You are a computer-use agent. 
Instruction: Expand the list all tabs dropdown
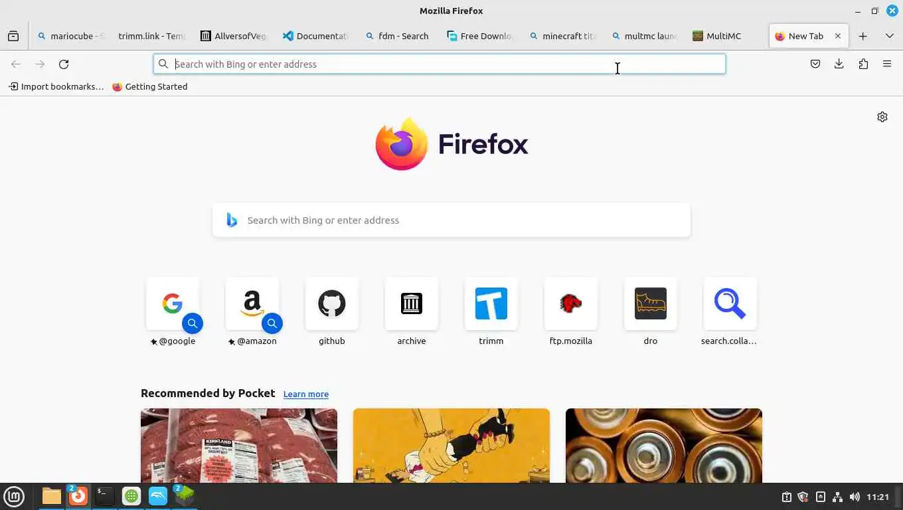pyautogui.click(x=889, y=37)
